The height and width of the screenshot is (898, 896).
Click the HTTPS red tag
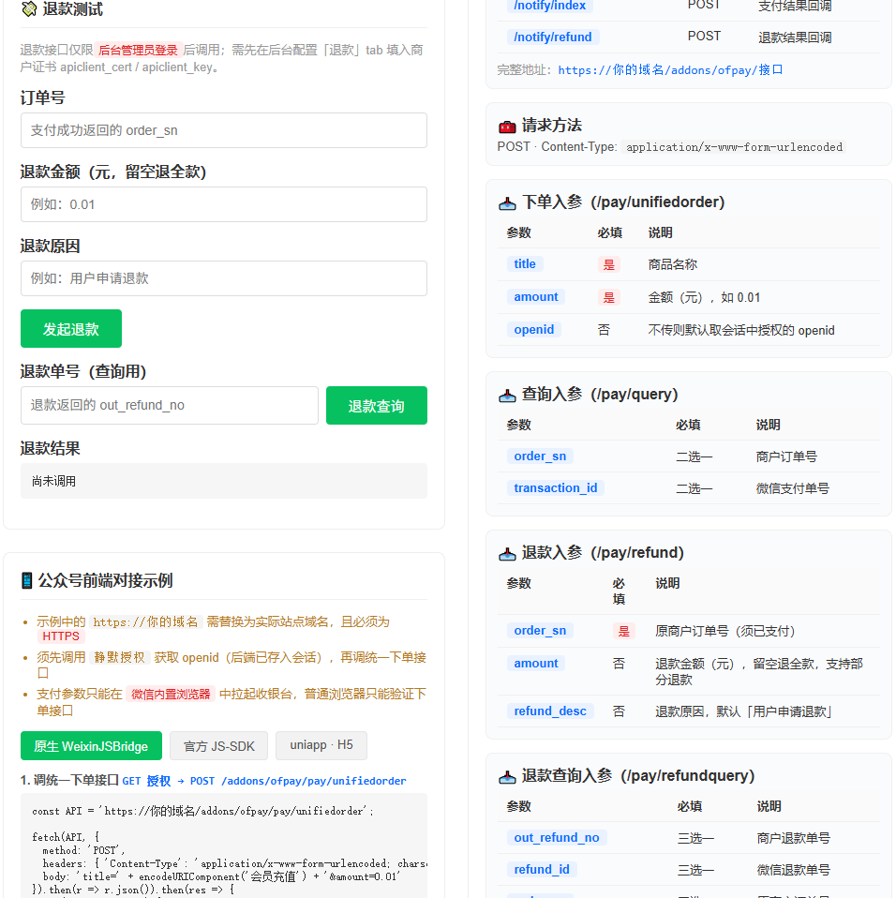61,636
